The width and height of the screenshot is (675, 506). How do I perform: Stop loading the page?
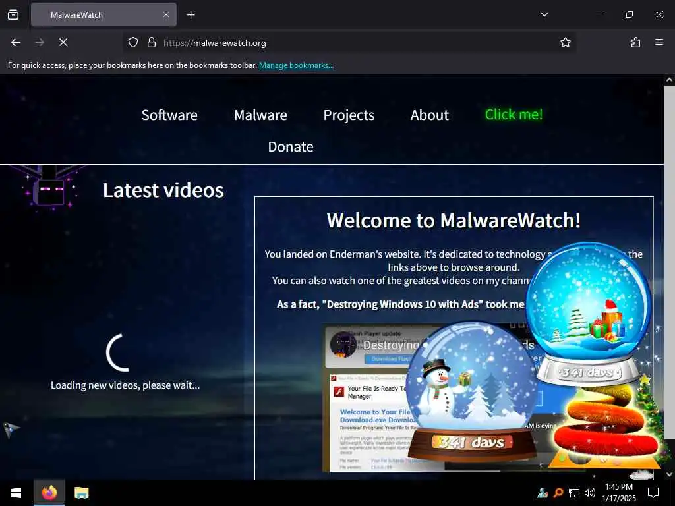coord(63,43)
